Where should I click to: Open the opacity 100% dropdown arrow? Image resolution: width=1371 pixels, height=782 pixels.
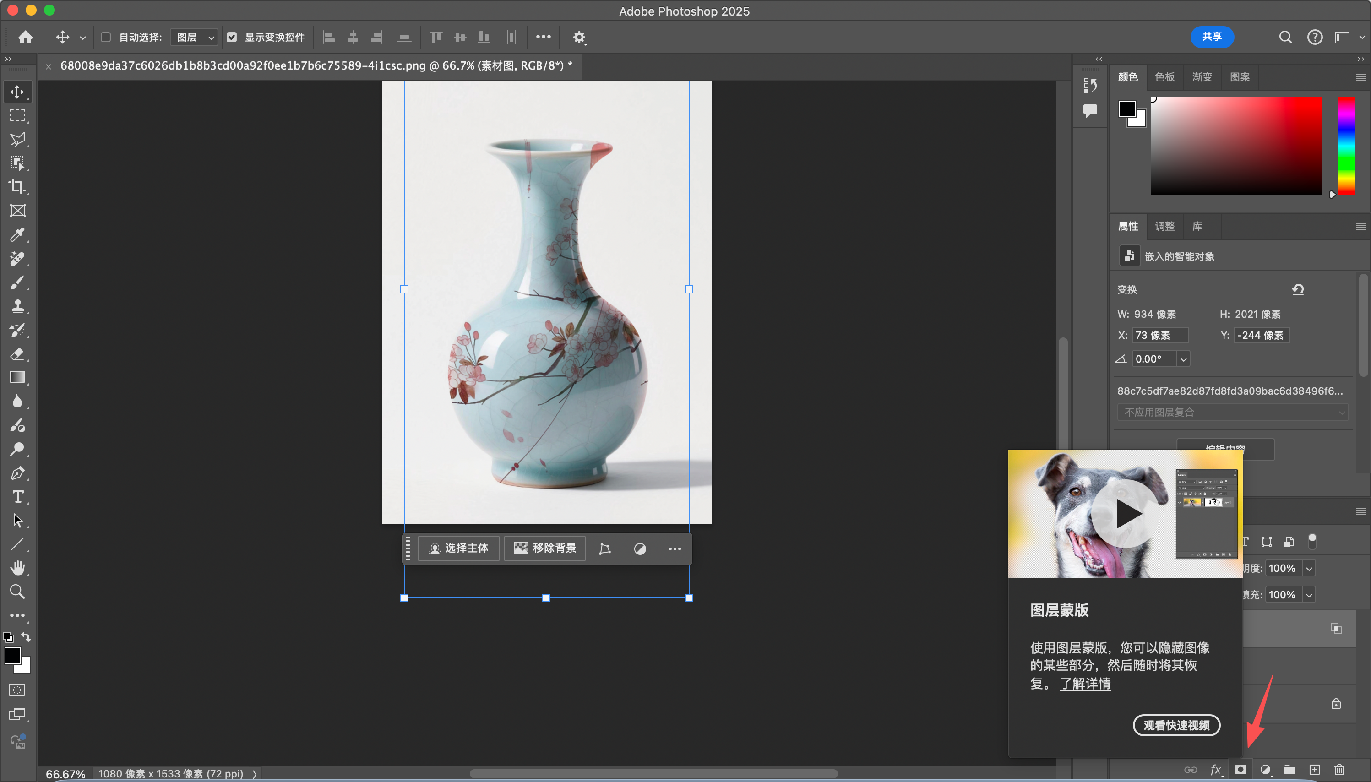(x=1309, y=568)
